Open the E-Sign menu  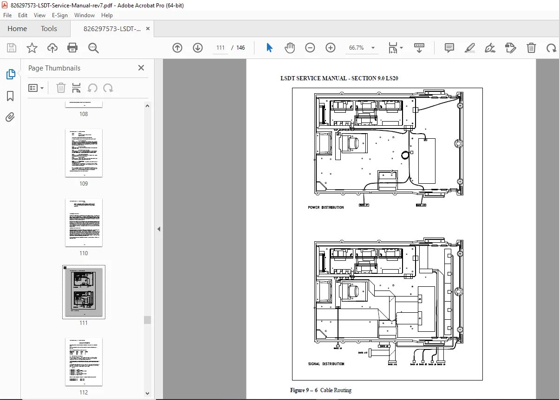(x=60, y=15)
